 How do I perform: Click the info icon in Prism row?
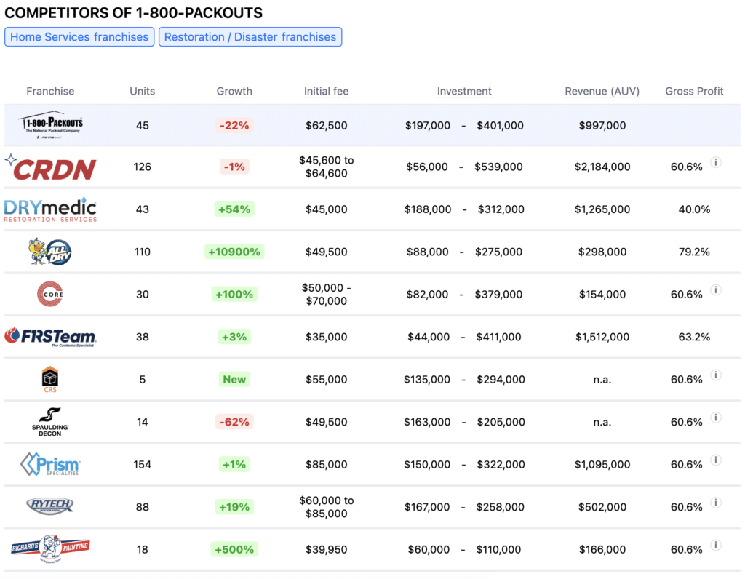click(716, 460)
